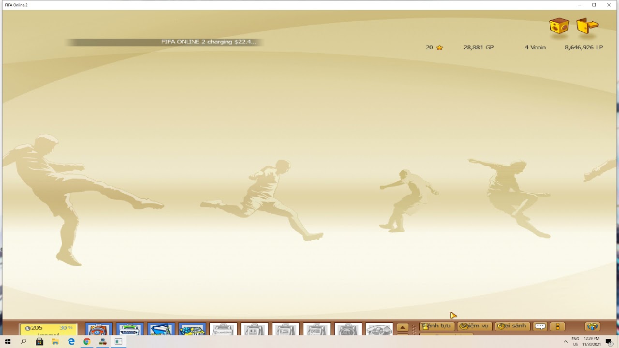Viewport: 619px width, 348px height.
Task: Open Windows taskbar search
Action: (x=23, y=342)
